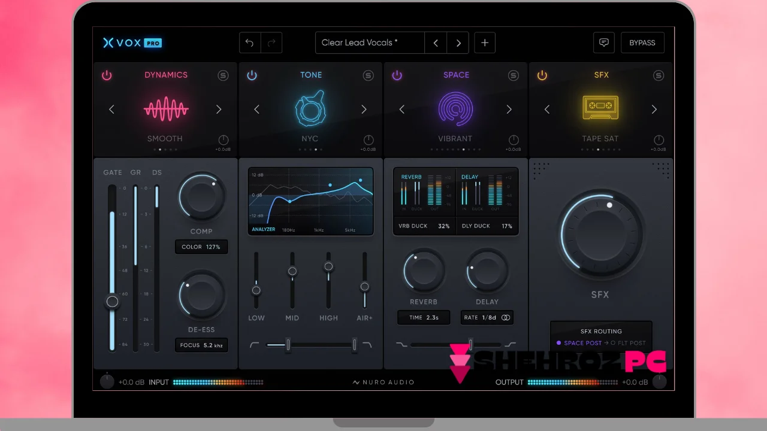Click the low-cut filter shape icon
767x431 pixels.
(255, 345)
